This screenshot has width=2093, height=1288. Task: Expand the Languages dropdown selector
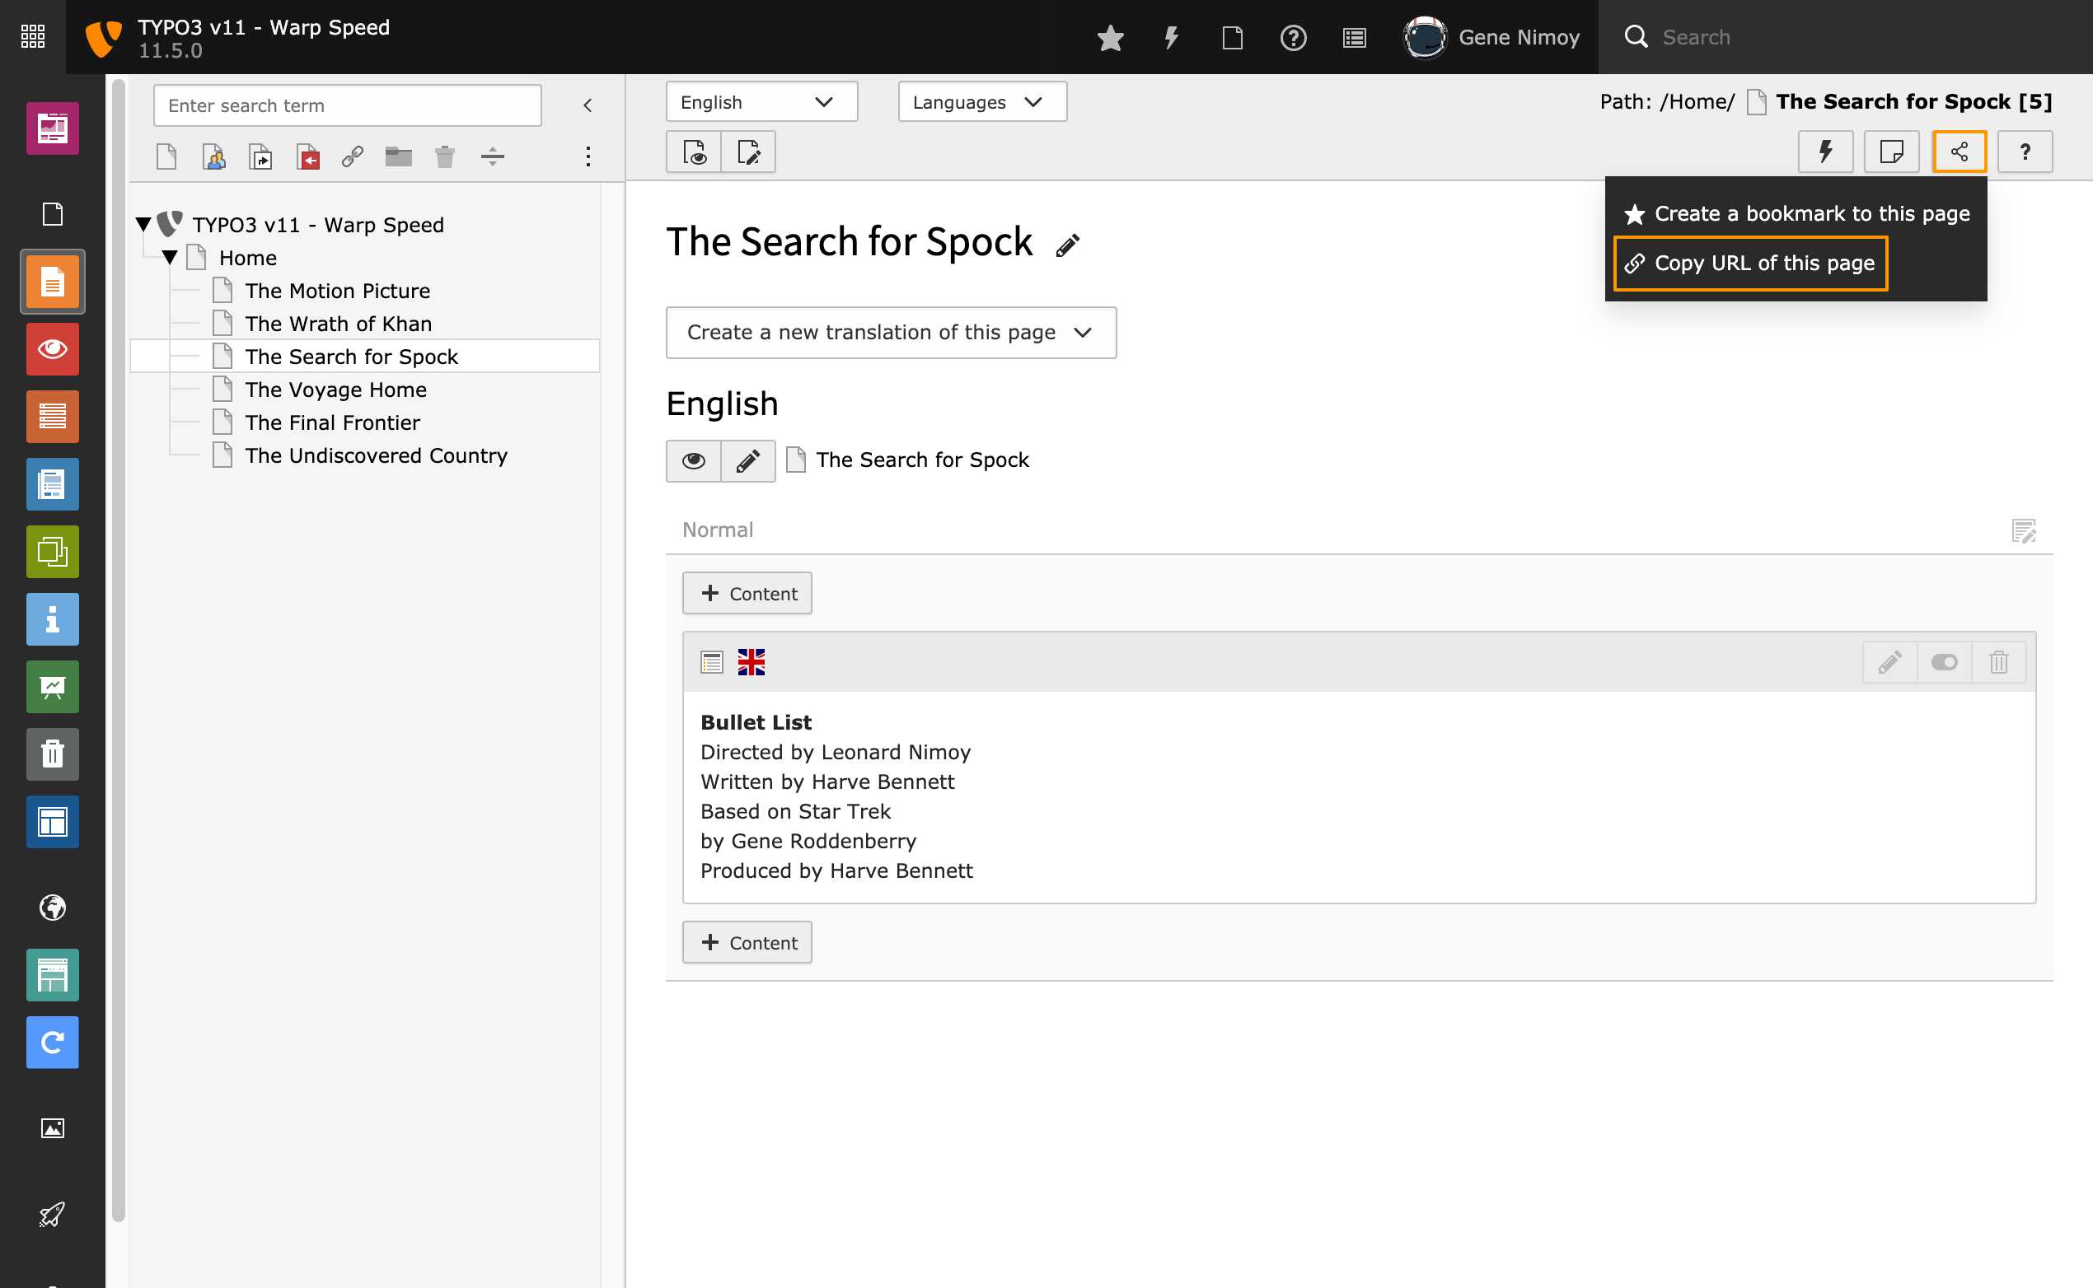pos(979,101)
